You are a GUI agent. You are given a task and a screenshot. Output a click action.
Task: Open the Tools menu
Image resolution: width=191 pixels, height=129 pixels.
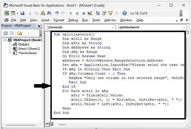pyautogui.click(x=96, y=20)
